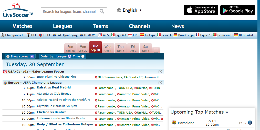Viewport: 260px width, 130px height.
Task: Click the UEL trophy icon
Action: (x=28, y=35)
